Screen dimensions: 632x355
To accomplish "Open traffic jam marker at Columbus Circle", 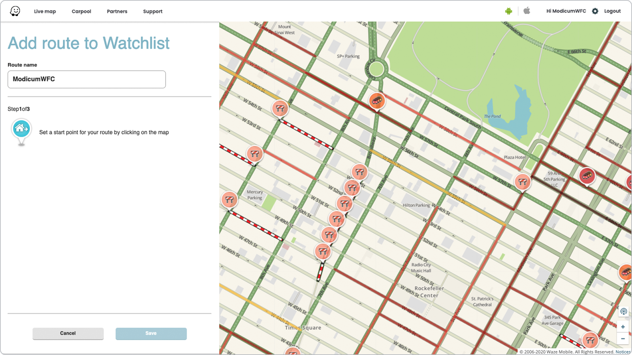I will (x=377, y=101).
